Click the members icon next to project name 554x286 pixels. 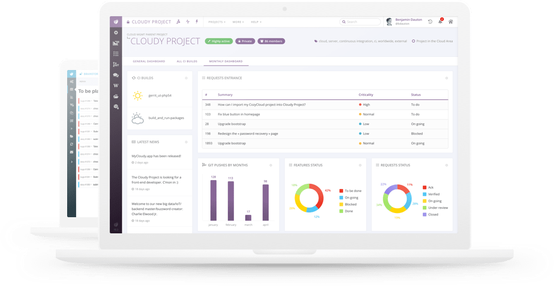pyautogui.click(x=179, y=22)
